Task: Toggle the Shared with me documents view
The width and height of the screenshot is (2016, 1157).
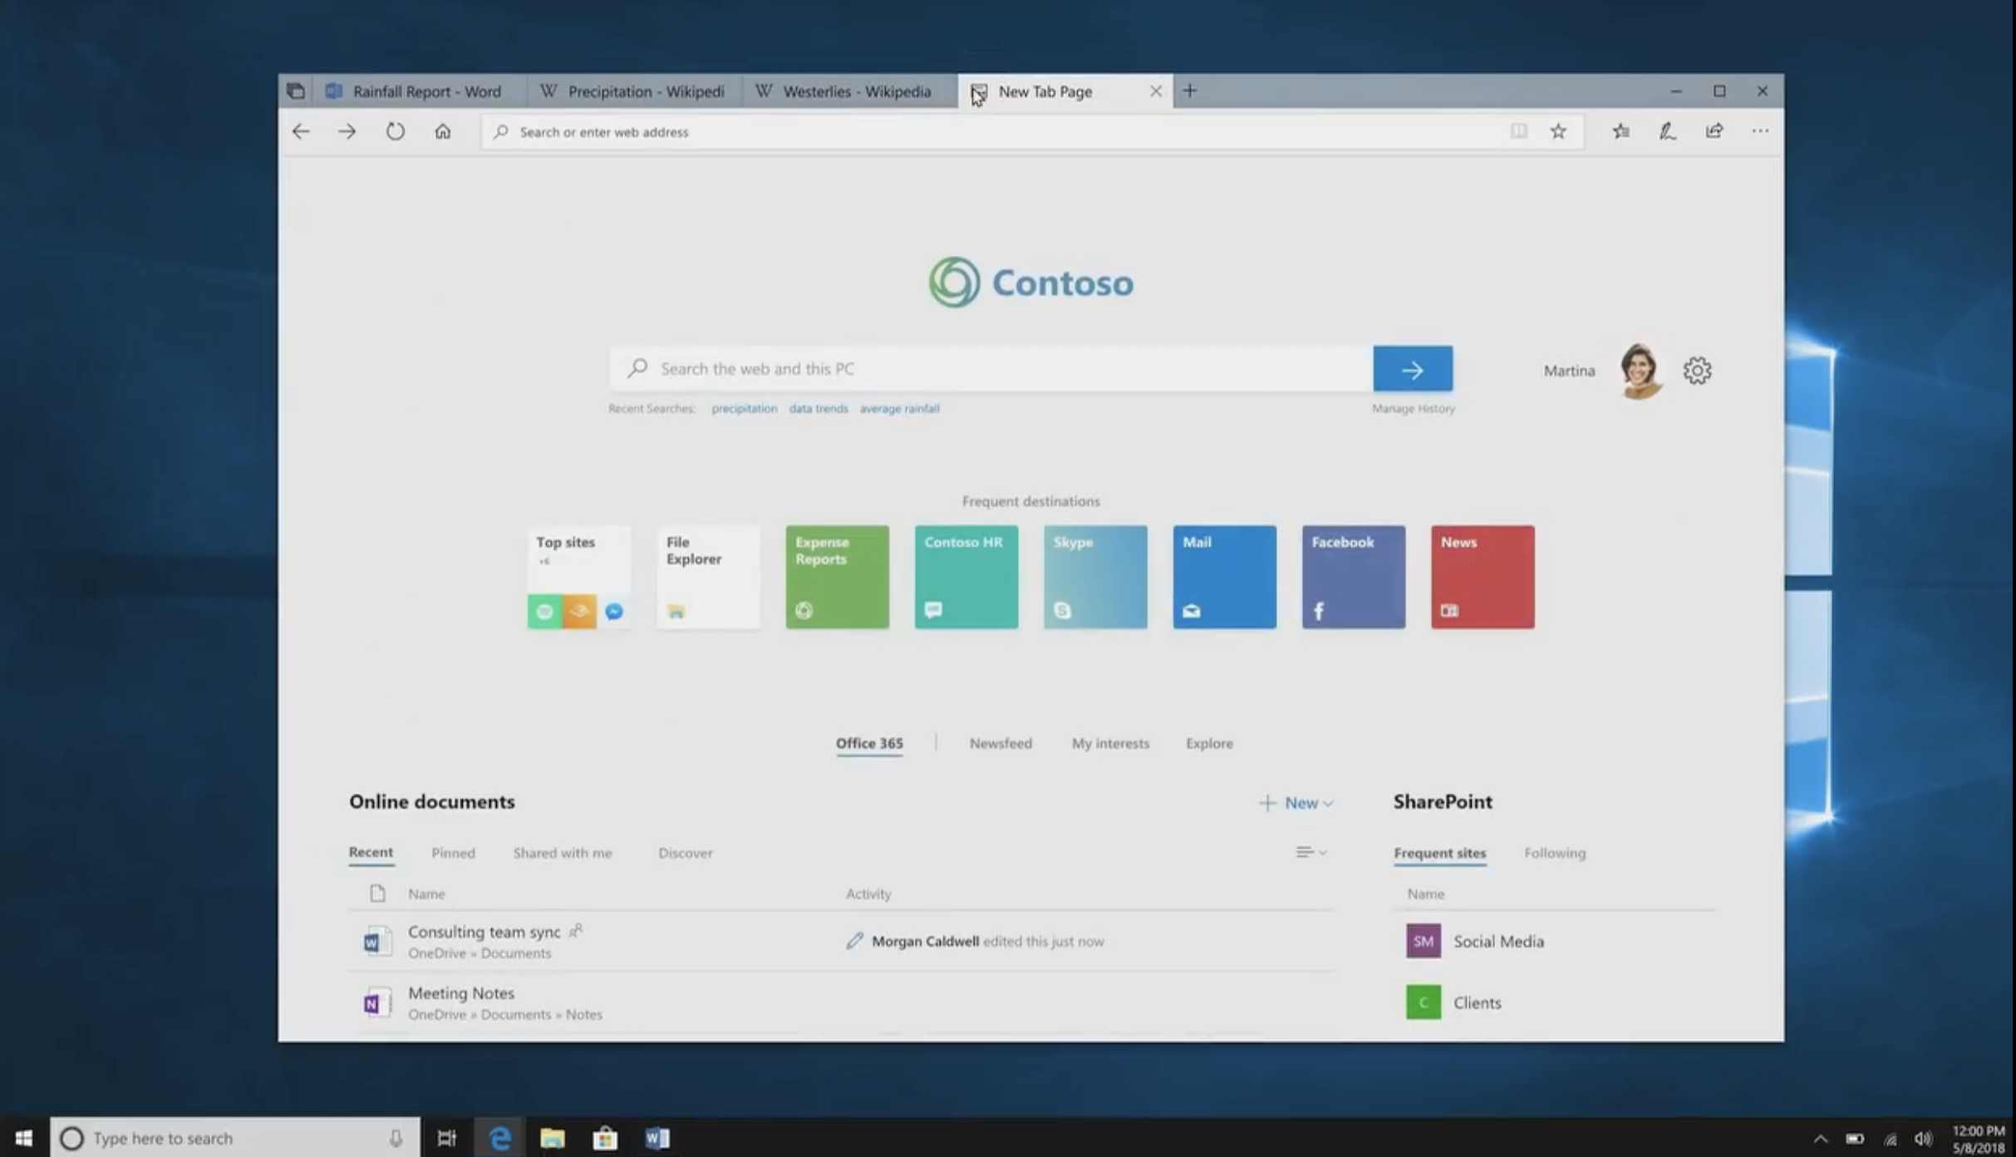Action: click(562, 852)
